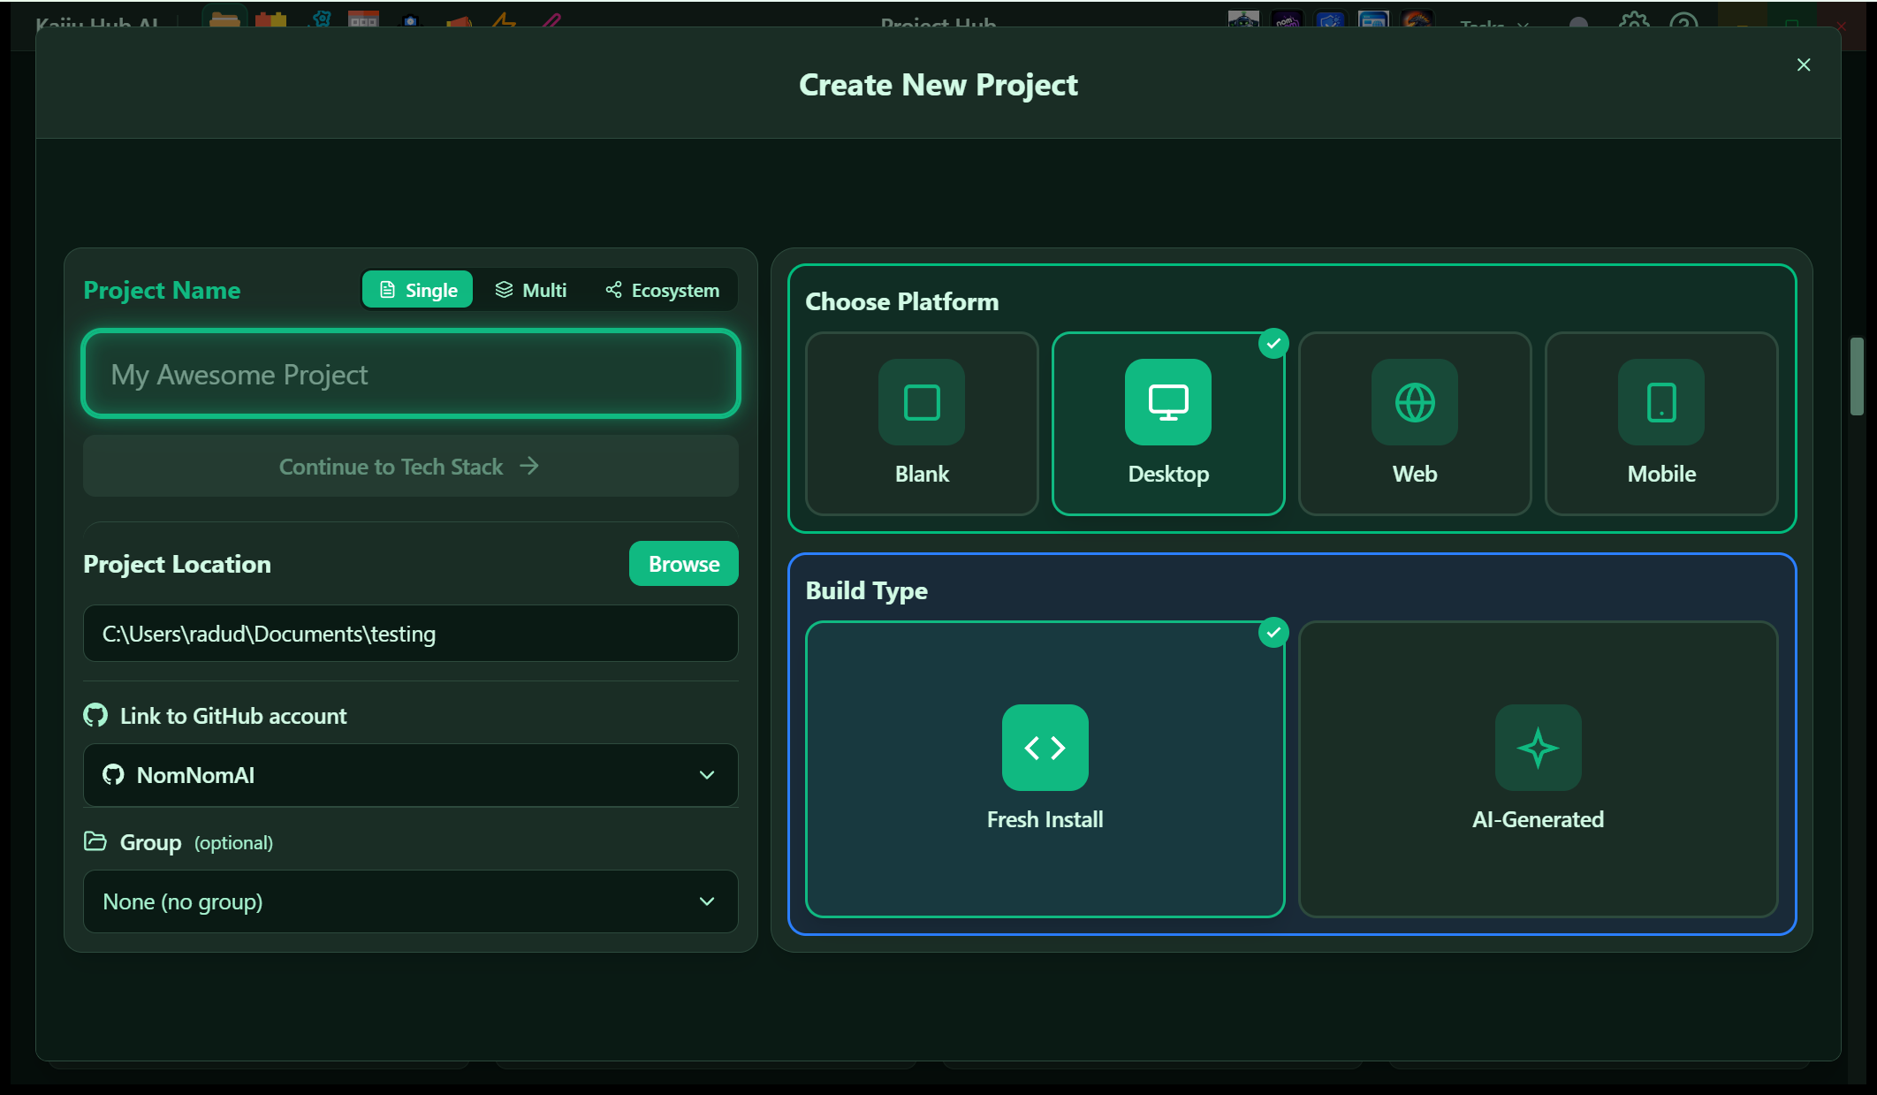Click the Project Name heading
Screen dimensions: 1877x1095
point(162,290)
